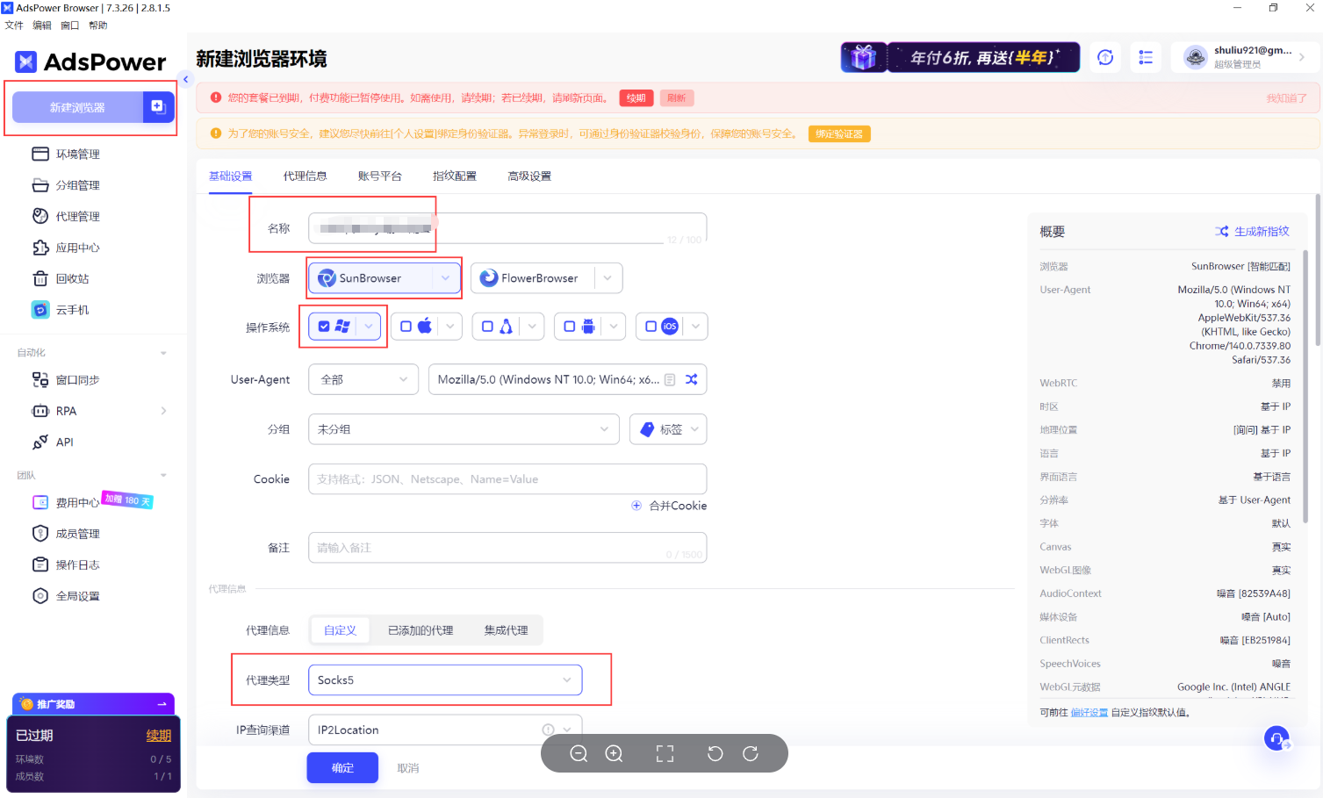The image size is (1323, 798).
Task: Randomize the User-Agent with shuffle icon
Action: tap(692, 379)
